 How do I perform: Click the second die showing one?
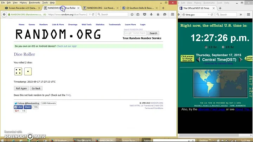tap(28, 71)
